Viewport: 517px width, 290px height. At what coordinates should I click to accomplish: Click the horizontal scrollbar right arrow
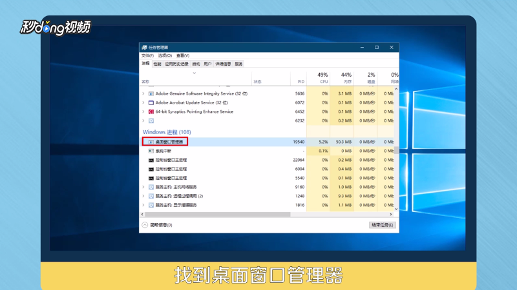(x=391, y=215)
